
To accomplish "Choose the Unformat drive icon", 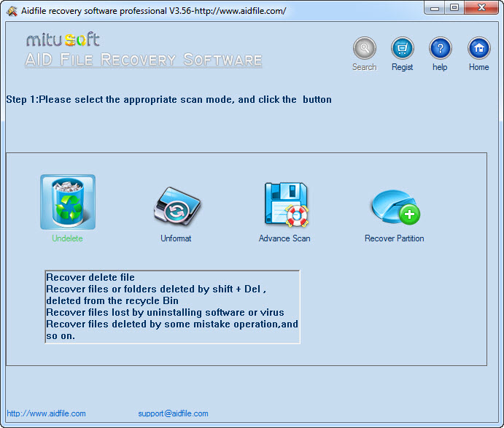I will pyautogui.click(x=177, y=206).
